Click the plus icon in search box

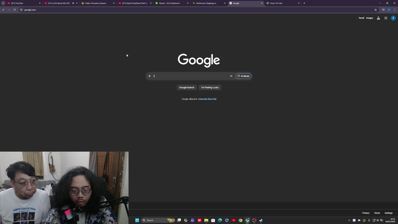(x=150, y=76)
